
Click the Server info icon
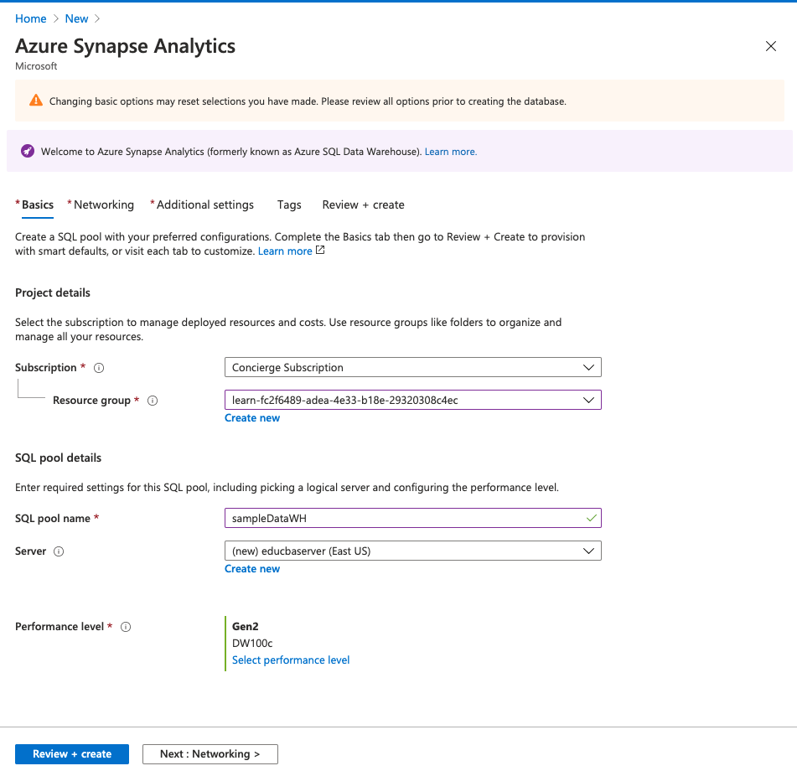[x=59, y=551]
